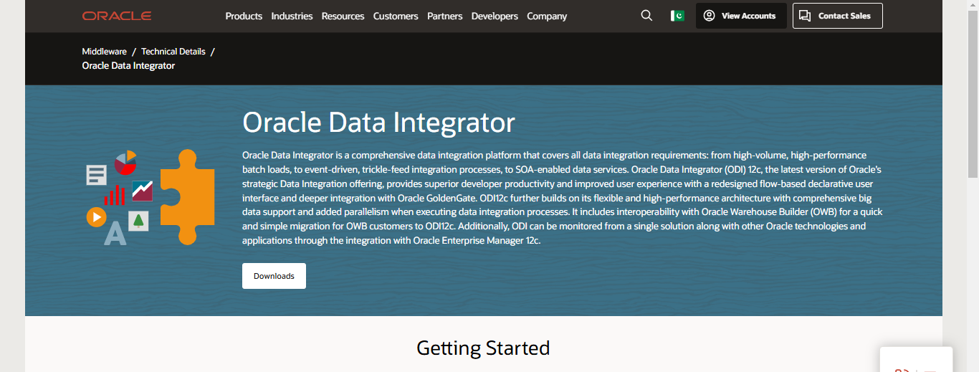Viewport: 979px width, 372px height.
Task: Click the pie chart graphic in illustration
Action: (x=125, y=163)
